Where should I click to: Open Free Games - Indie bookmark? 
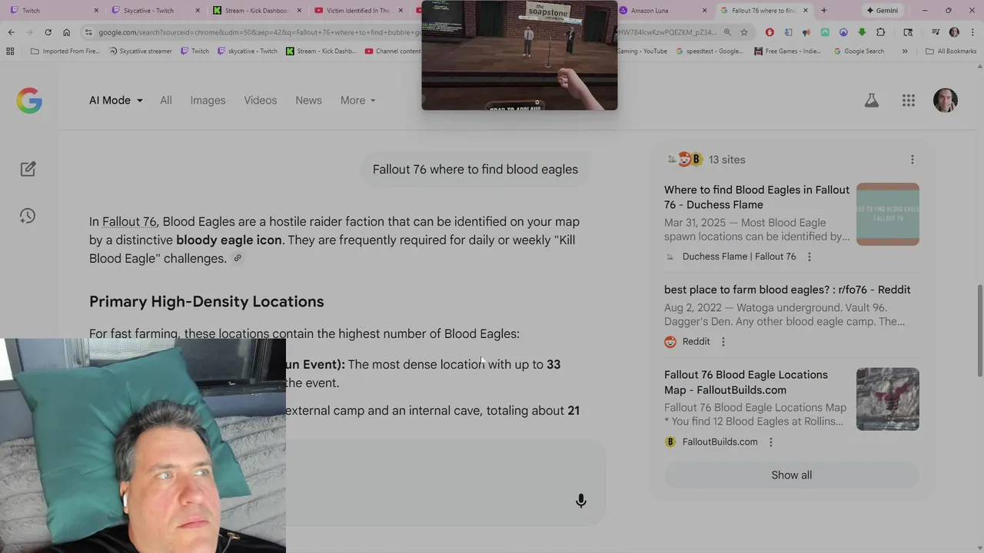click(789, 51)
